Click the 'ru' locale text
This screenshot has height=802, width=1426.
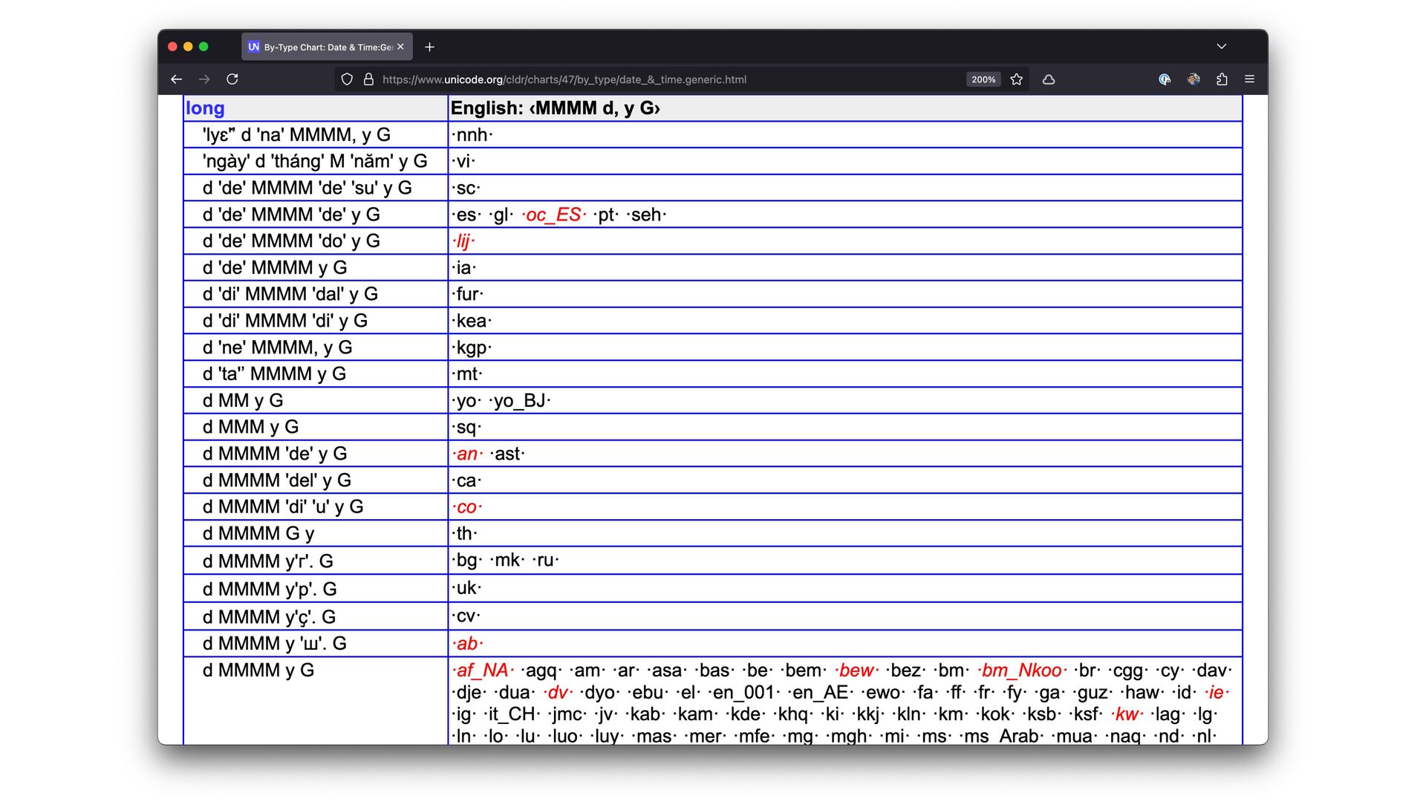click(545, 560)
